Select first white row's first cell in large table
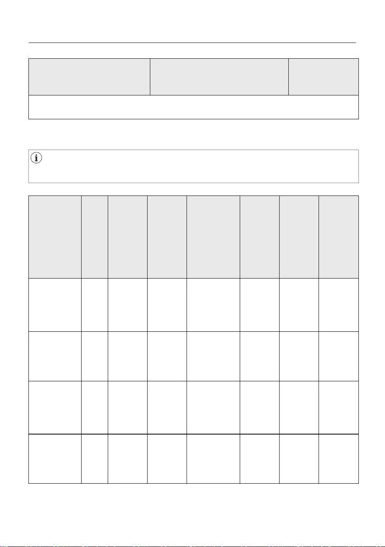 click(55, 304)
